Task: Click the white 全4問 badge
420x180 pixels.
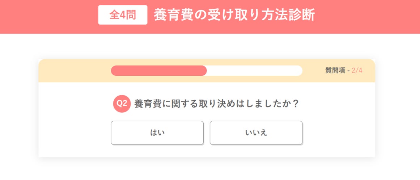Action: click(x=123, y=15)
